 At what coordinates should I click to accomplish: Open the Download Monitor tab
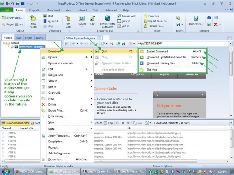click(x=16, y=123)
